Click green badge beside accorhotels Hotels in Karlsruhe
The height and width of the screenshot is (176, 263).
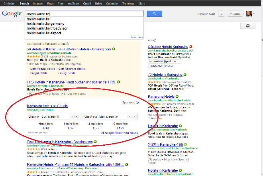[x=180, y=126]
